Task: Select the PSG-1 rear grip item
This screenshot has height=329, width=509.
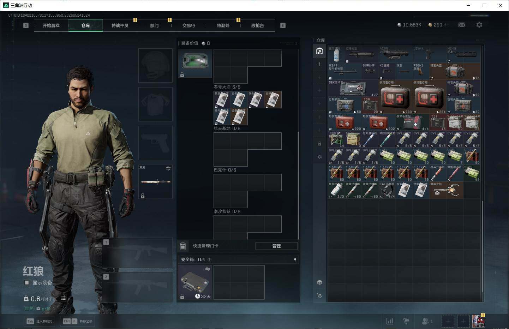Action: click(x=421, y=72)
